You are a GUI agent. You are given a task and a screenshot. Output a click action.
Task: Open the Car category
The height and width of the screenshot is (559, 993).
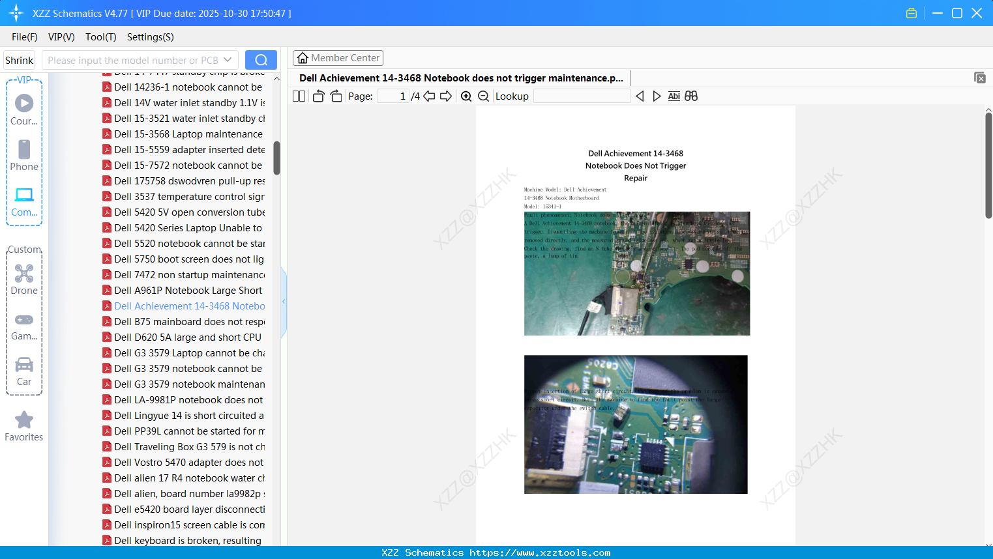pos(24,371)
